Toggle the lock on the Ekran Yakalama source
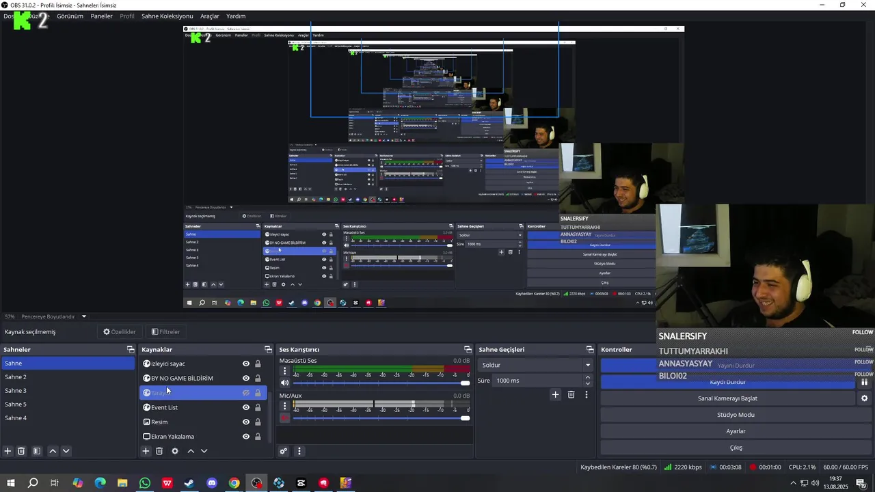 (x=258, y=437)
